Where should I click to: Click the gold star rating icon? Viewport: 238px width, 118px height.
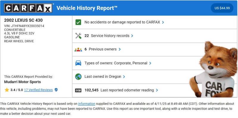point(7,90)
